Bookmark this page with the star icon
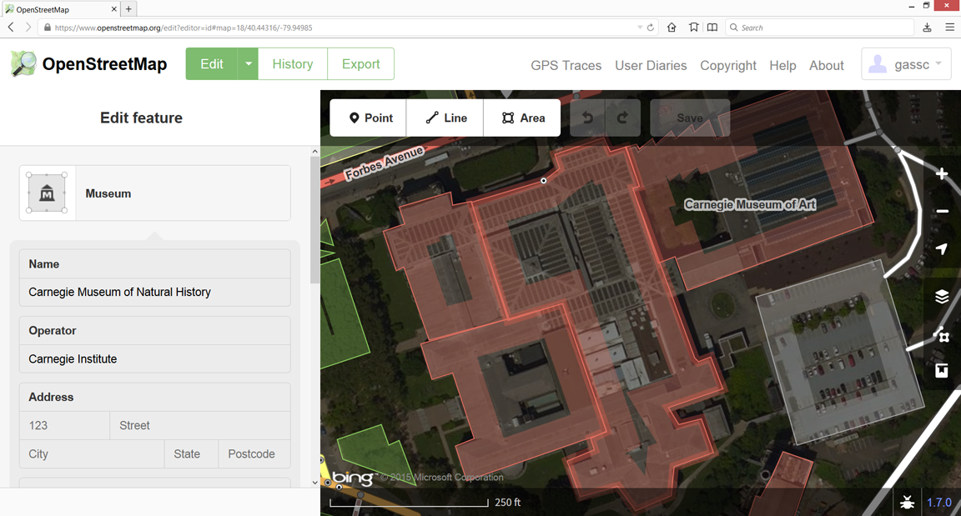 (x=693, y=28)
